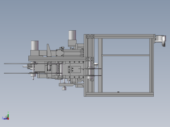
Task: Click the red X axis dot at the triad origin
Action: [x=8, y=119]
